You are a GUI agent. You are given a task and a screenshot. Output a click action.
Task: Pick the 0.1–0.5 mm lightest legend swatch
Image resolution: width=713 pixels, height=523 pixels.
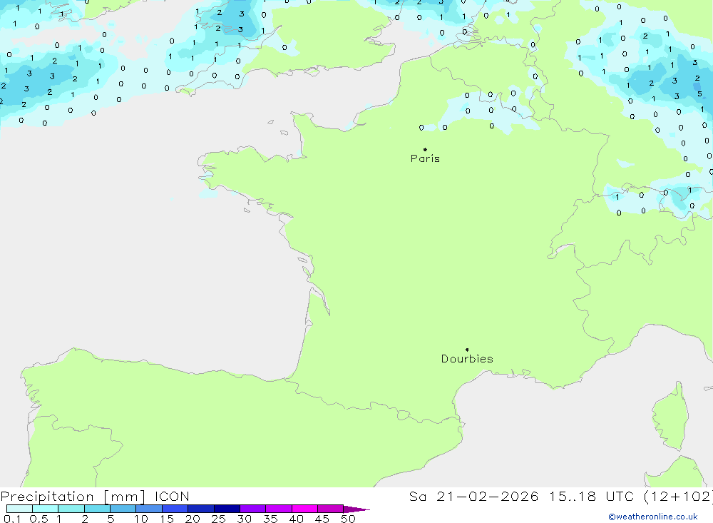[19, 509]
